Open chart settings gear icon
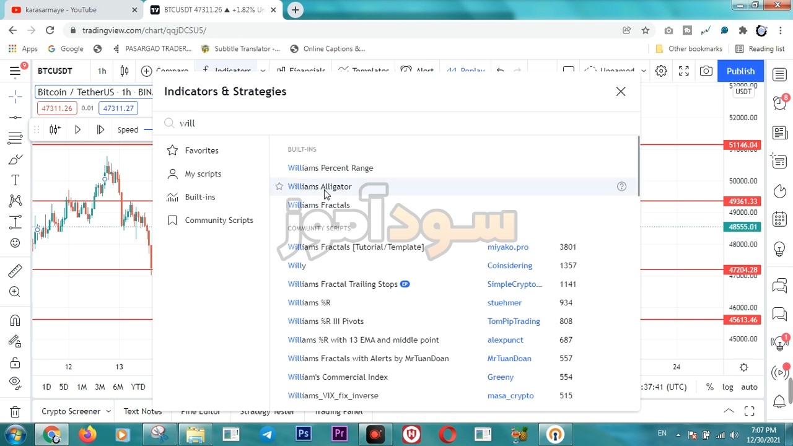The width and height of the screenshot is (793, 446). pos(661,71)
